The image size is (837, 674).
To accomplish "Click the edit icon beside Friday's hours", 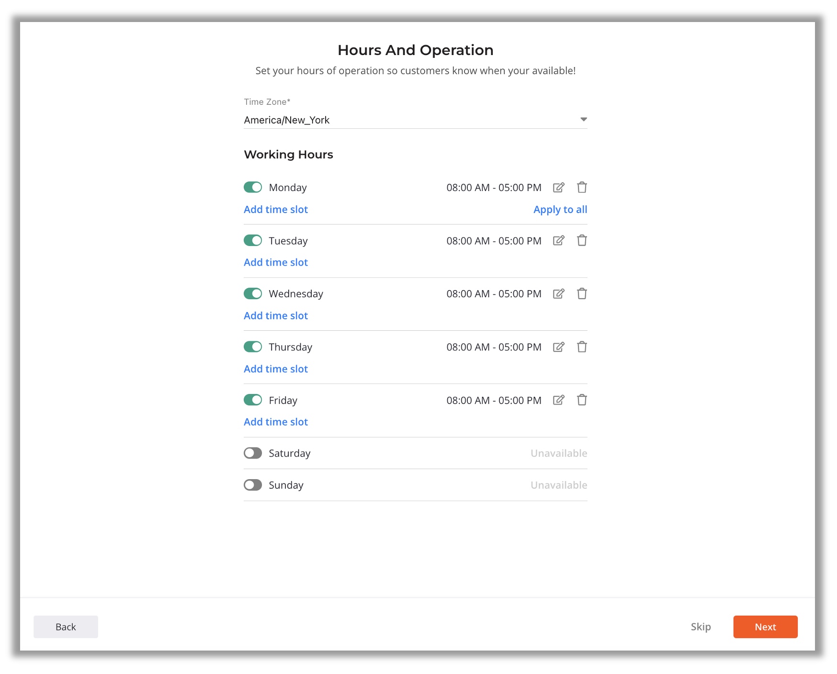I will coord(559,400).
